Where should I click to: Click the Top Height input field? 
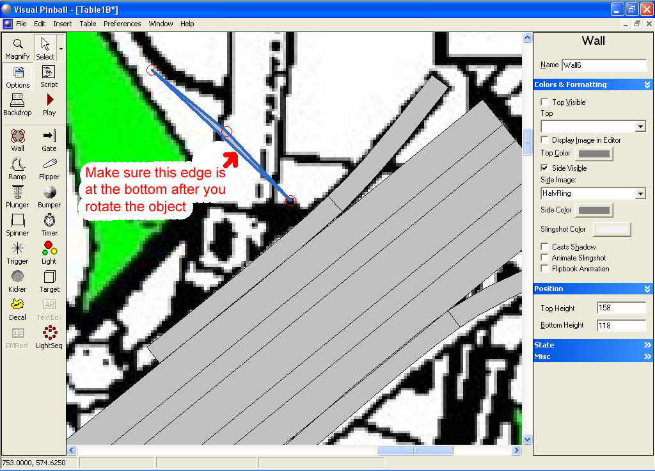(x=621, y=308)
